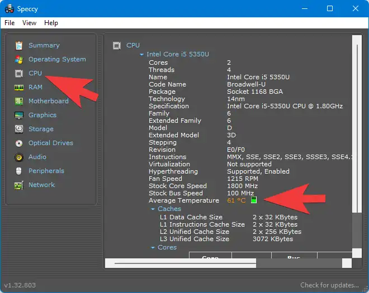
Task: Click the vertical scrollbar thumb
Action: click(357, 124)
